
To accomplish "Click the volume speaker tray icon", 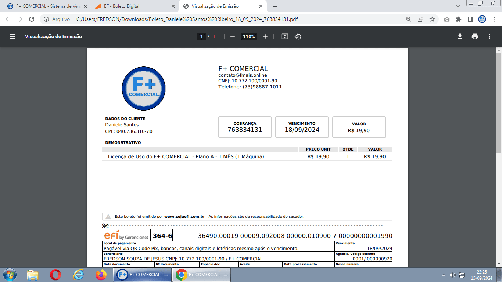I will coord(452,275).
